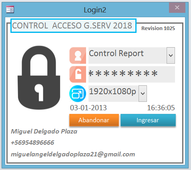Click the CONTROL ACCESO G.SERV 2018 title box
191x170 pixels.
73,26
